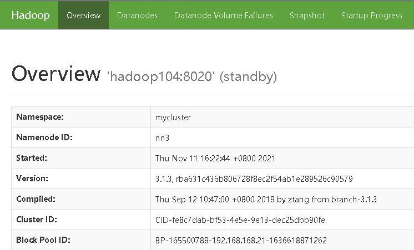Click 'hadoop104:8020' (standby) subtitle text
Screen dimensions: 414x250
tap(192, 76)
